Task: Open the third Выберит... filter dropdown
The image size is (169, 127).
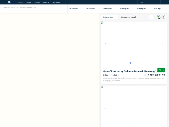Action: tap(110, 8)
